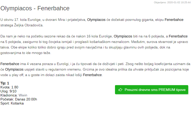This screenshot has height=116, width=196.
Task: Click the Ulog: 9/10 line
Action: pyautogui.click(x=9, y=91)
